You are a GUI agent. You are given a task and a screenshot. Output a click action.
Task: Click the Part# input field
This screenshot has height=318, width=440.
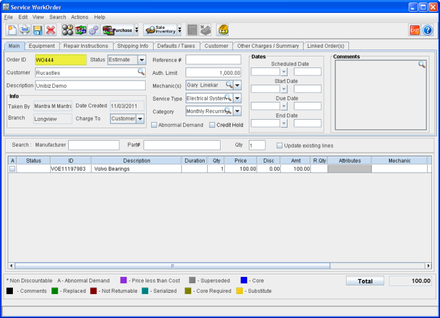pyautogui.click(x=182, y=145)
